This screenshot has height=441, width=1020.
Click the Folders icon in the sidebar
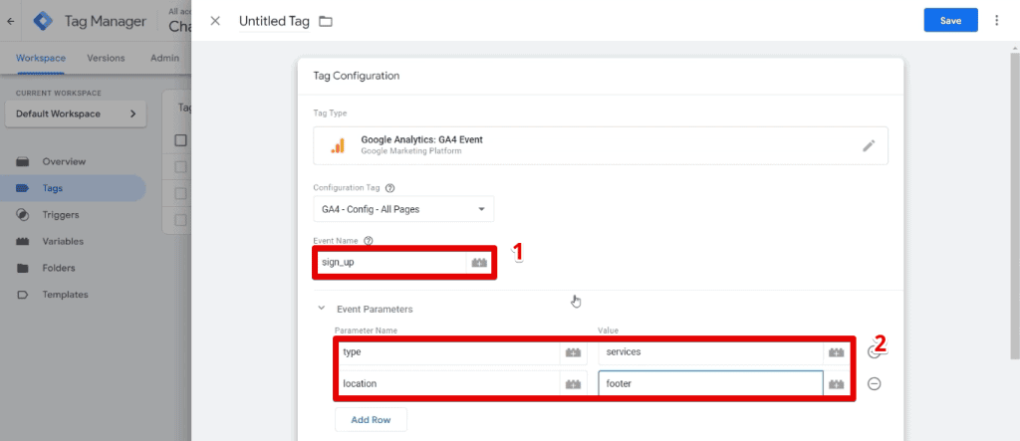[x=23, y=268]
